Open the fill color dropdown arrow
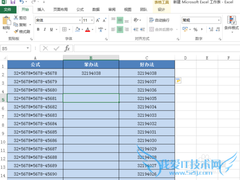Viewport: 240px width, 180px height. pos(82,29)
